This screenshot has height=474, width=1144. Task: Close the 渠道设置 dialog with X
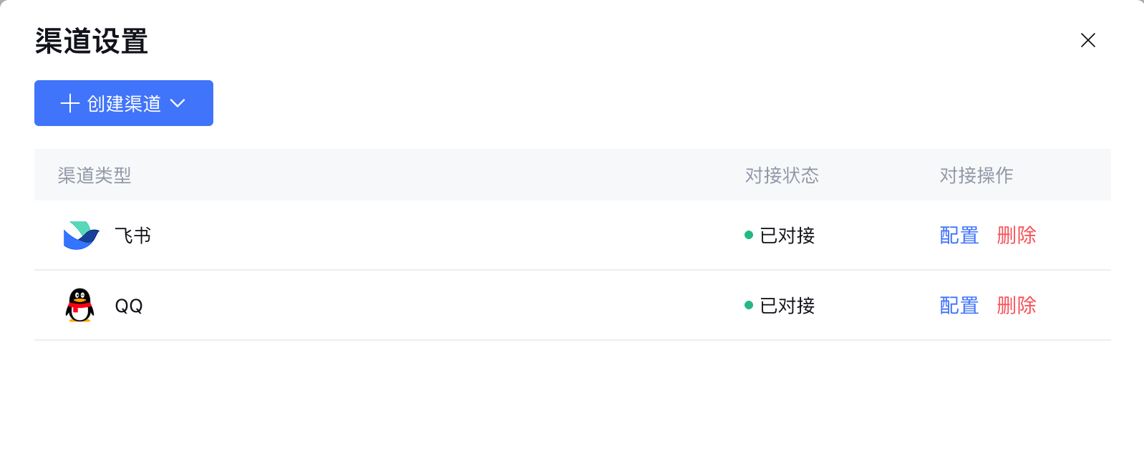pyautogui.click(x=1087, y=40)
